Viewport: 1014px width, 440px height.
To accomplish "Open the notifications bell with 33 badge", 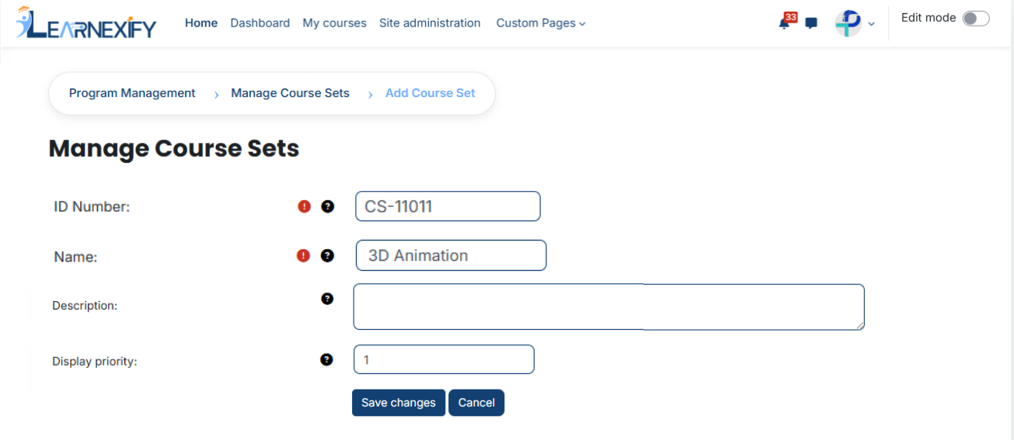I will click(786, 22).
